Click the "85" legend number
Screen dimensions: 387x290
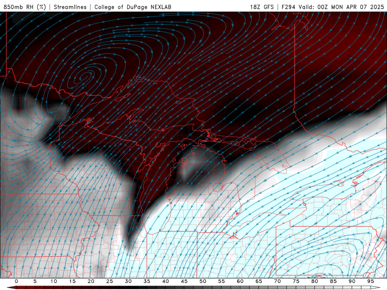333,281
